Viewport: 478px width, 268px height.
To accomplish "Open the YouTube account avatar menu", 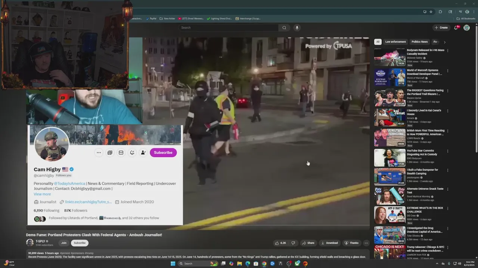I will [466, 28].
